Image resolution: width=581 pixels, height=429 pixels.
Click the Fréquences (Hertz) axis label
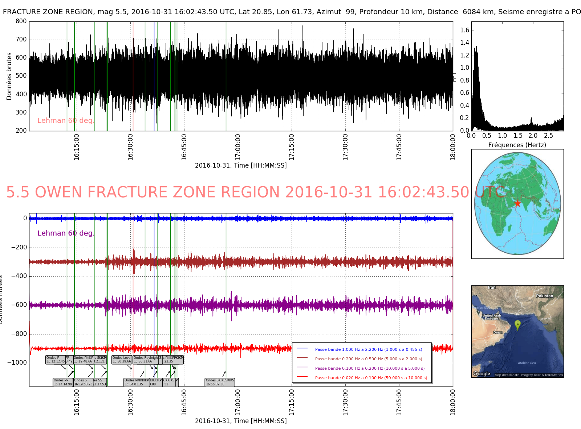click(517, 145)
